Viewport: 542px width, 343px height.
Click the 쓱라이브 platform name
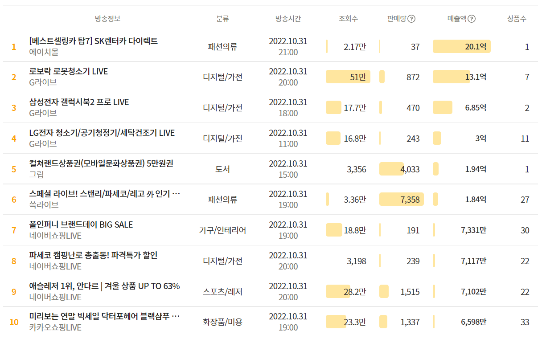[x=44, y=205]
